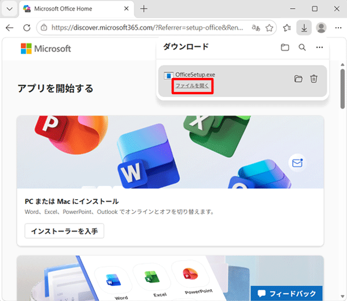Click the Office apps banner image
347x301 pixels.
(x=170, y=152)
